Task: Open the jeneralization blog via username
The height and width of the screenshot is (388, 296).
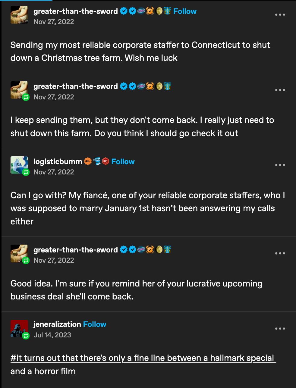Action: pos(57,324)
